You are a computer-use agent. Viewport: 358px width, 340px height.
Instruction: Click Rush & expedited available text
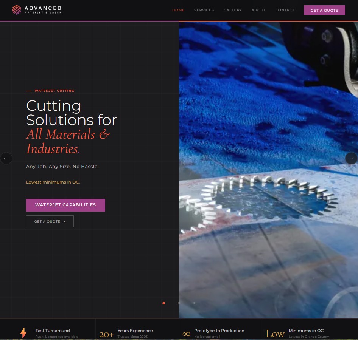pyautogui.click(x=57, y=337)
